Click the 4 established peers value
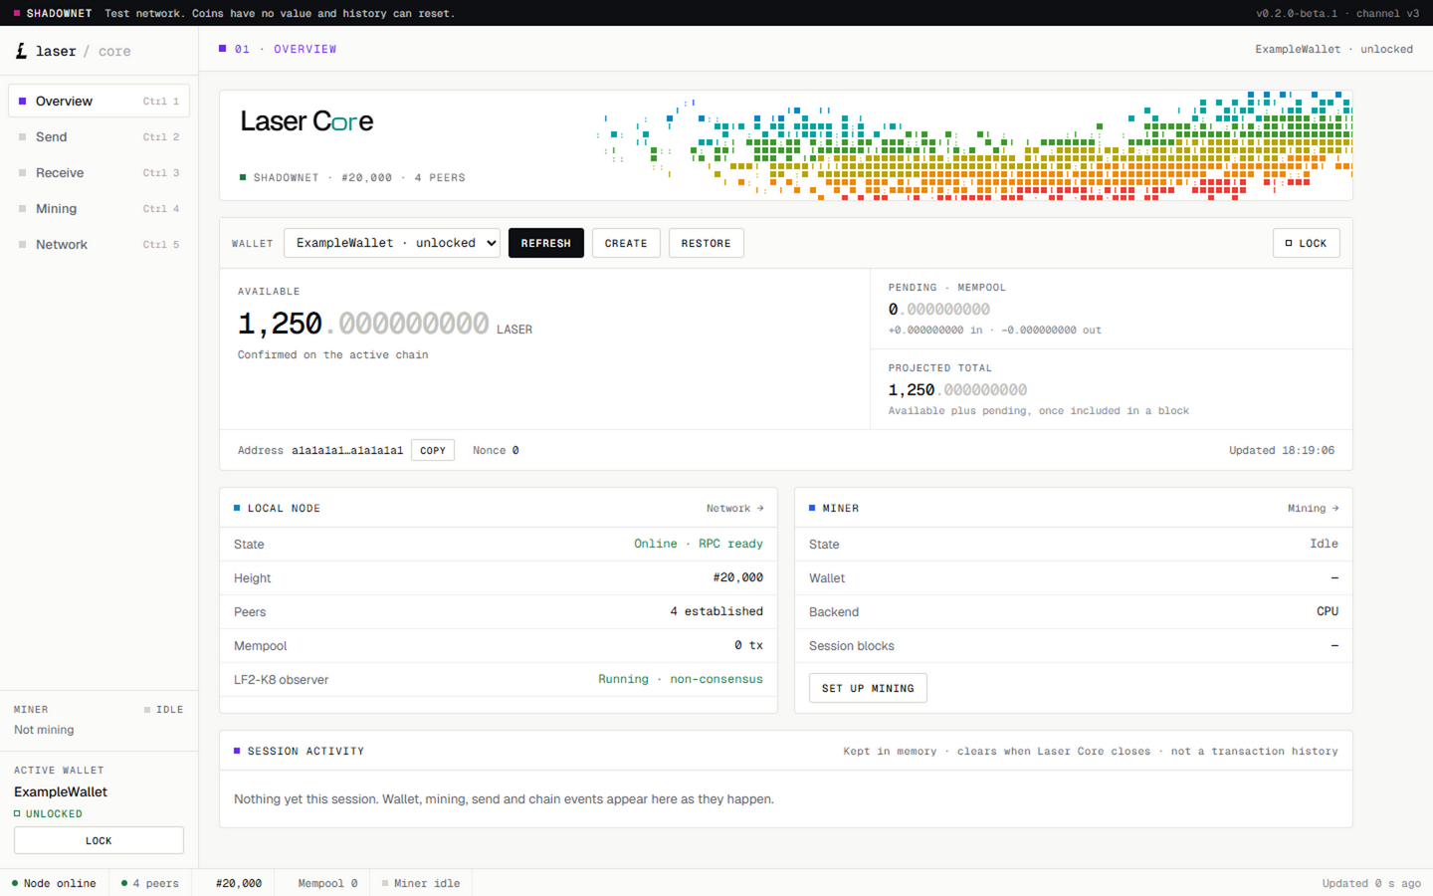Screen dimensions: 1433x896 tap(716, 611)
